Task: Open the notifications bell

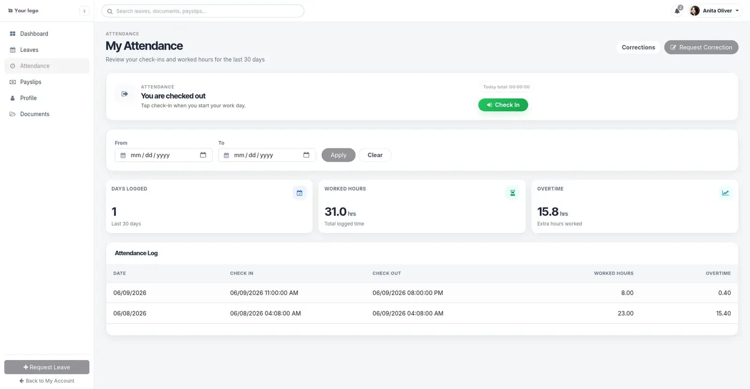Action: click(677, 11)
